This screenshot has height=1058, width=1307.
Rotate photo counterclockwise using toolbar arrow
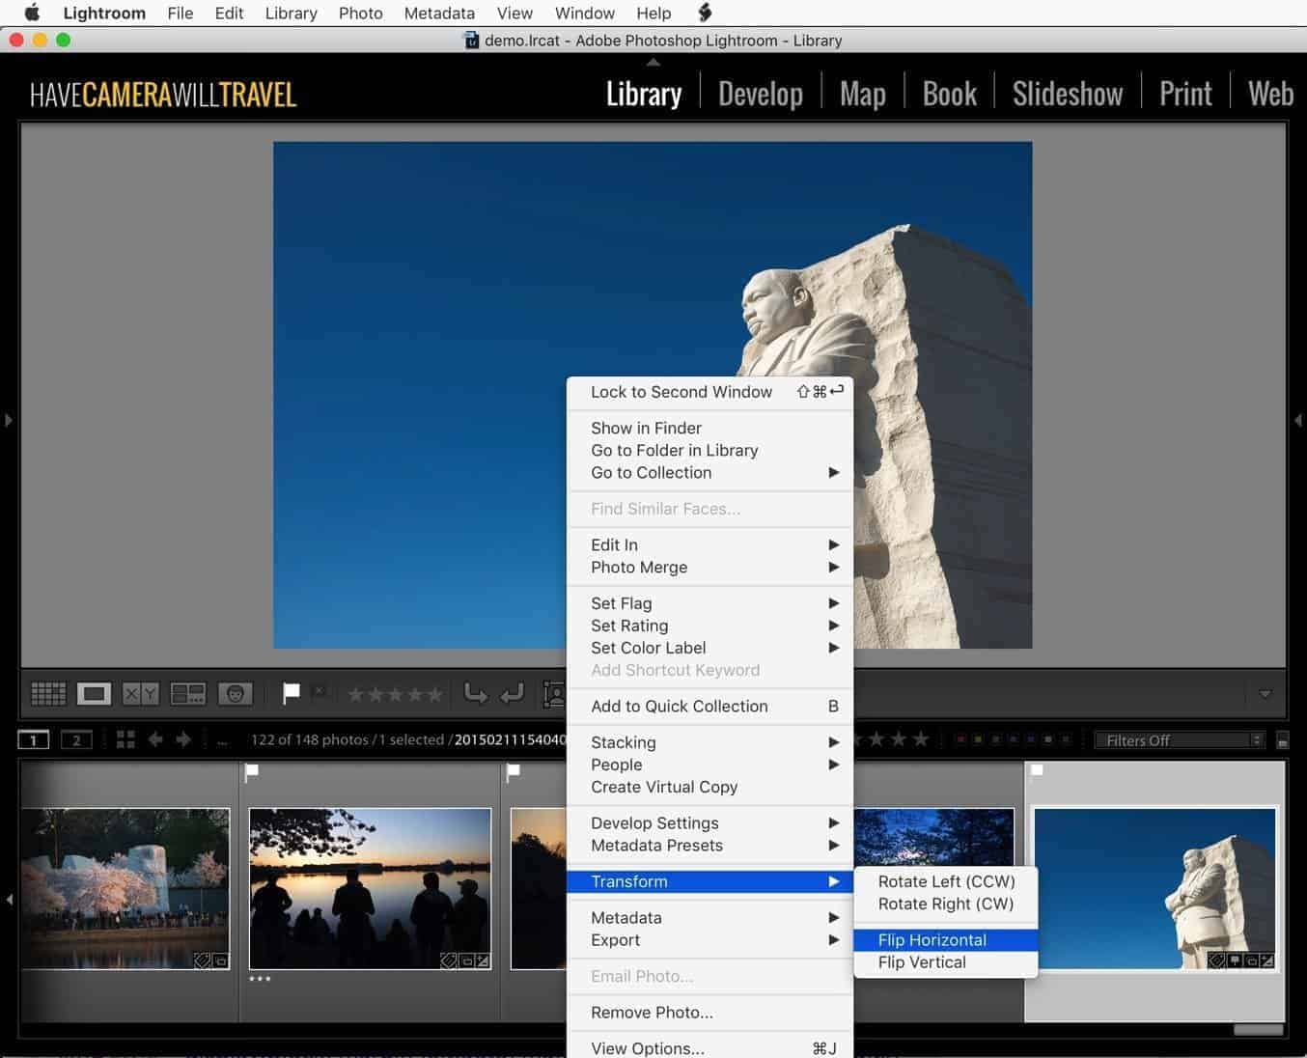pyautogui.click(x=476, y=693)
